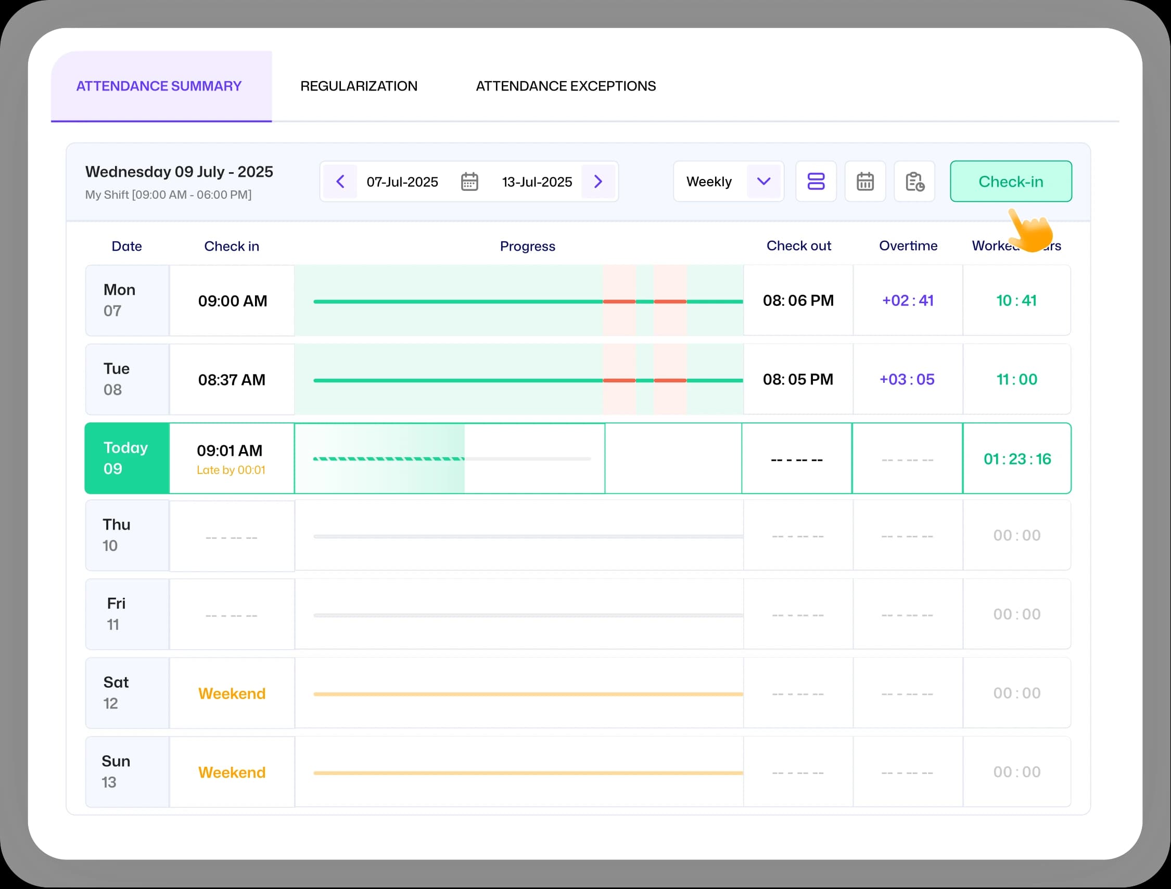Switch to calendar view icon
The height and width of the screenshot is (889, 1171).
tap(865, 182)
